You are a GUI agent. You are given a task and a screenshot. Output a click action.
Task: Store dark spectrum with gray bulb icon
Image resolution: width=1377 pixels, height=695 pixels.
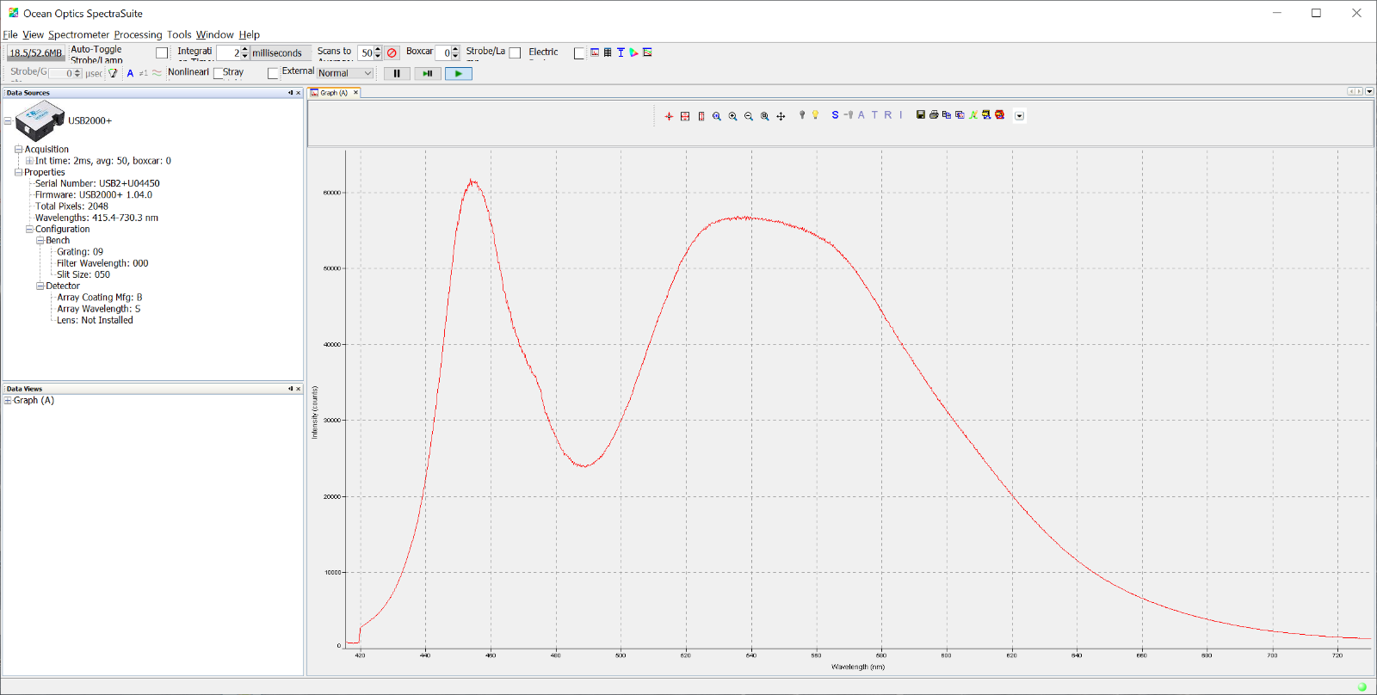pos(802,114)
